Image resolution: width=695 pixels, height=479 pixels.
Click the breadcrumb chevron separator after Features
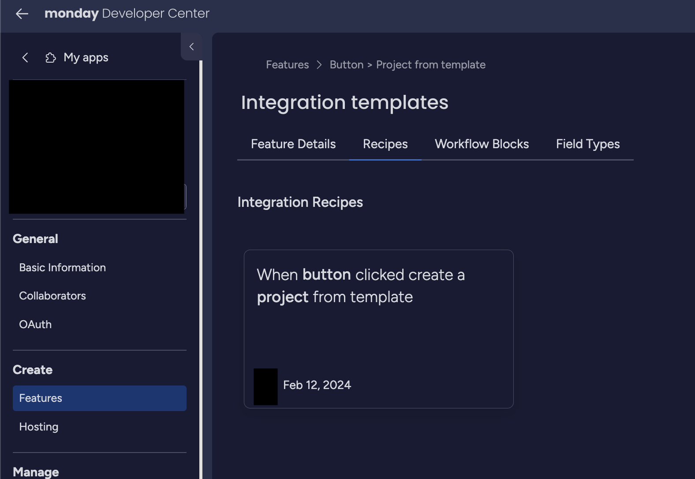(319, 65)
